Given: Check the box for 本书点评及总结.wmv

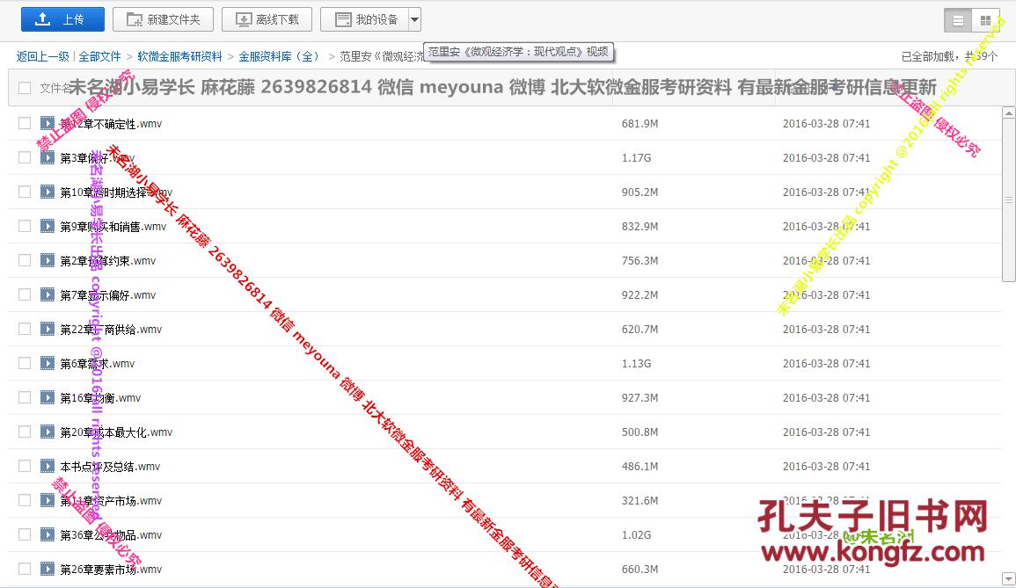Looking at the screenshot, I should pyautogui.click(x=25, y=466).
